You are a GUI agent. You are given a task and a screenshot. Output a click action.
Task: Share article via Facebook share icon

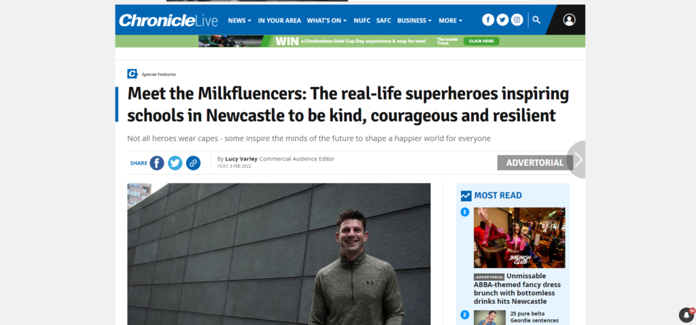click(157, 163)
